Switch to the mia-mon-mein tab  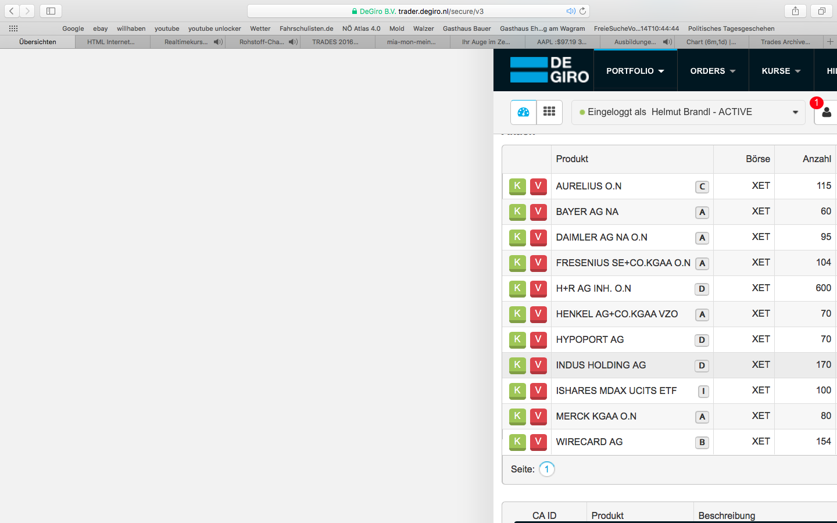point(412,42)
